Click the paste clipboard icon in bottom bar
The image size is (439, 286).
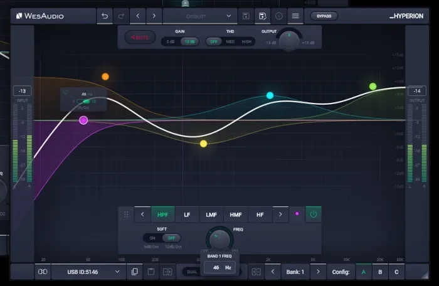click(x=151, y=272)
